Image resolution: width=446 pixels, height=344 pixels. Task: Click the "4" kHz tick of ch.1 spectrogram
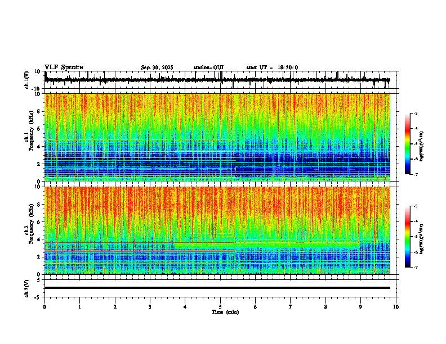[39, 147]
